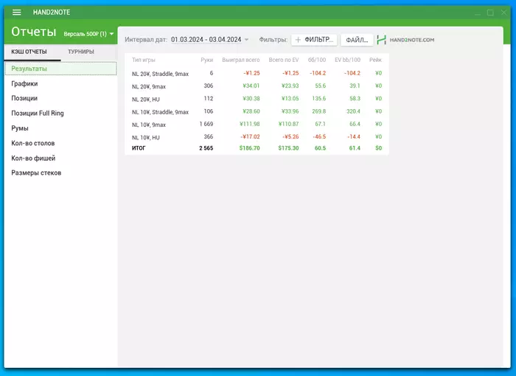Sort by бб/100 column header
This screenshot has height=376, width=516.
[x=317, y=60]
